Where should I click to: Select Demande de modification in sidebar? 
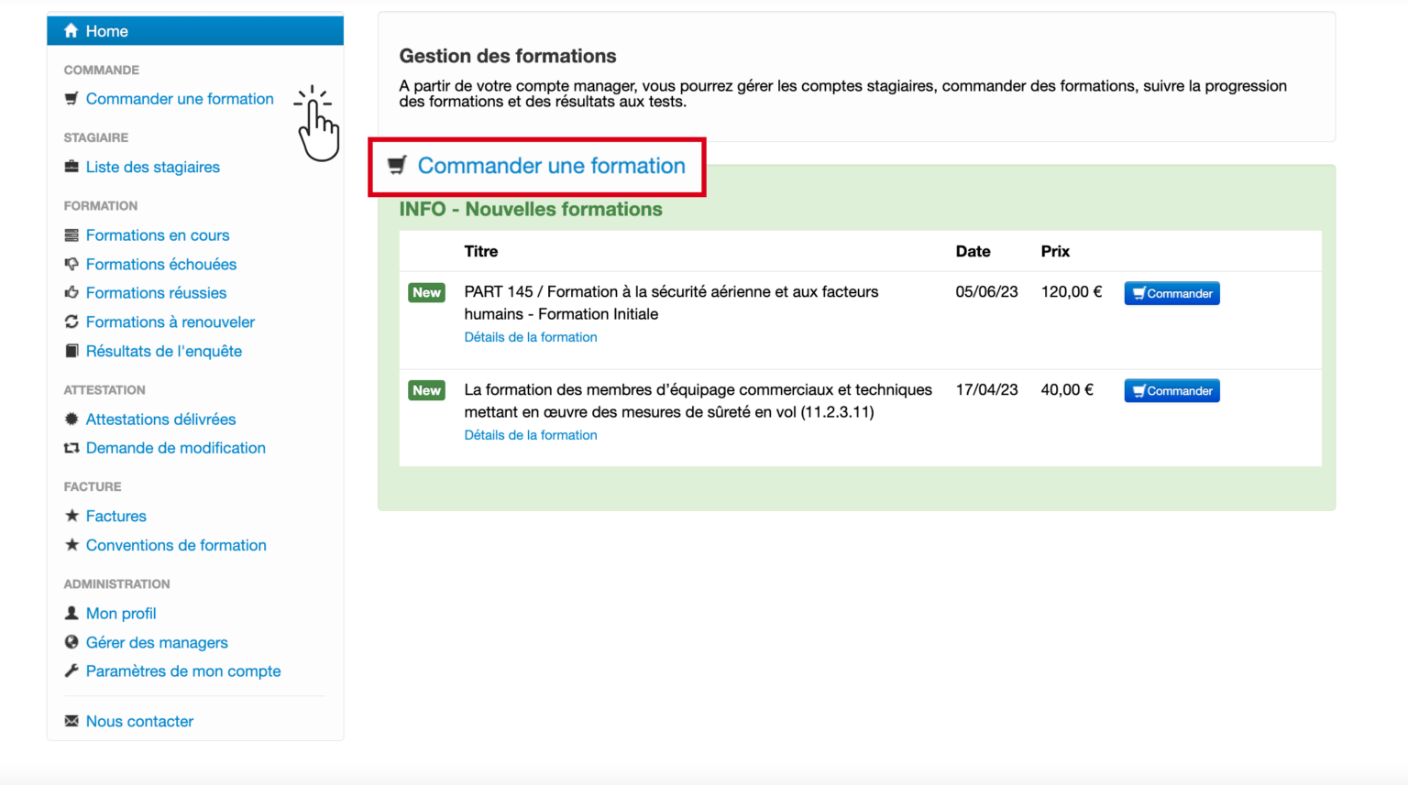175,448
